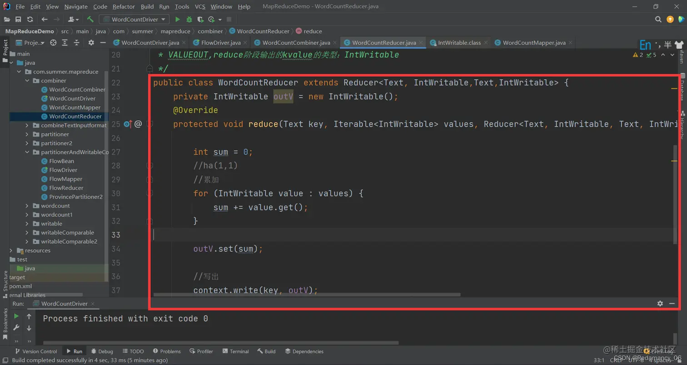Image resolution: width=687 pixels, height=365 pixels.
Task: Collapse the combiner package in tree
Action: [28, 81]
